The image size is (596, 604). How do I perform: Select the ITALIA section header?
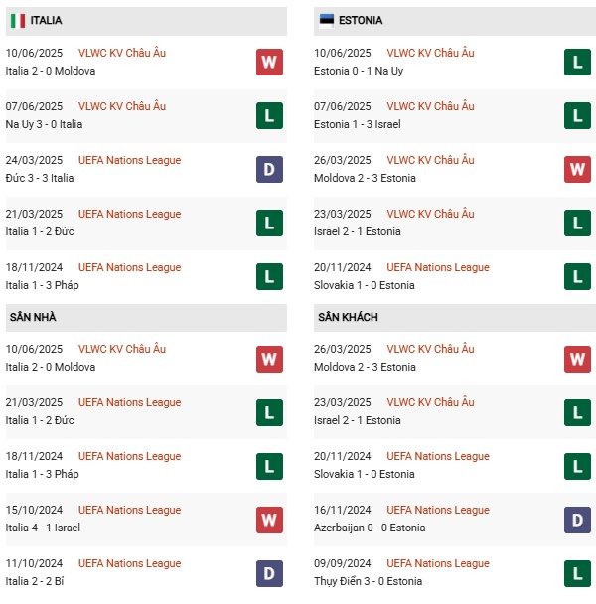coord(46,21)
